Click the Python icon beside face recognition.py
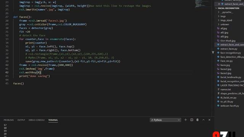This screenshot has height=137, width=244. pos(218,53)
